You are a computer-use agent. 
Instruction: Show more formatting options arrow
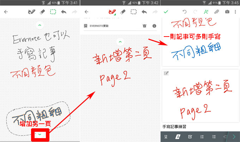(234, 137)
